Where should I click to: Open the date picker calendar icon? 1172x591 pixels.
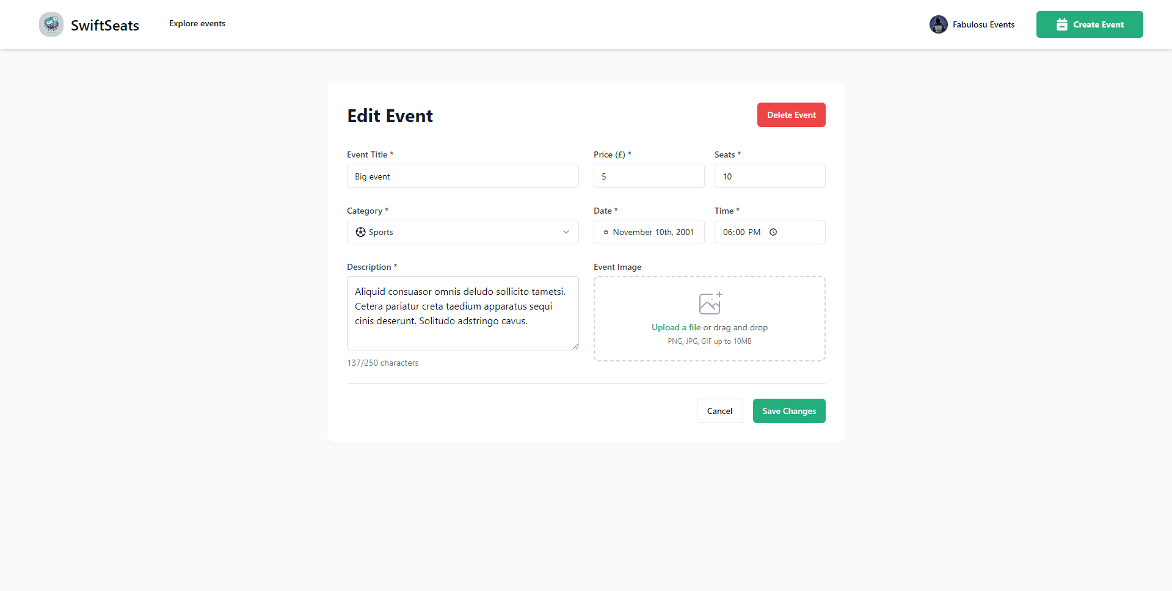click(x=606, y=232)
